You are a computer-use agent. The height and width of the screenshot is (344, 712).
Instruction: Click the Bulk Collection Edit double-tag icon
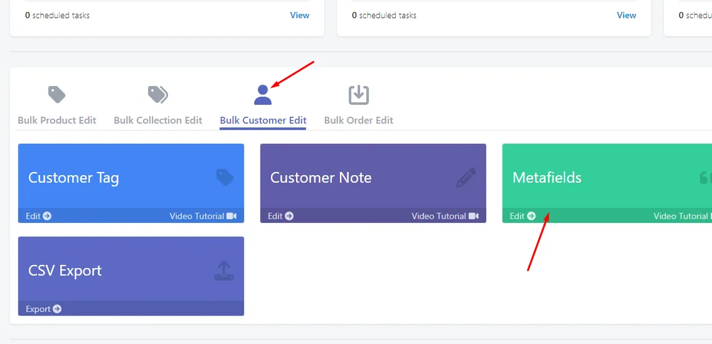point(158,95)
